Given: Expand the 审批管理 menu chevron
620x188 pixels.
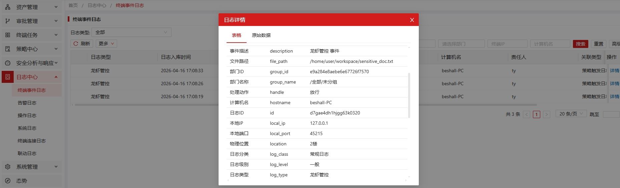Looking at the screenshot, I should pos(56,21).
